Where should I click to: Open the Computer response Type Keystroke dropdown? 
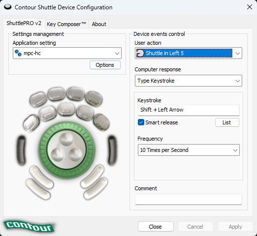click(189, 81)
